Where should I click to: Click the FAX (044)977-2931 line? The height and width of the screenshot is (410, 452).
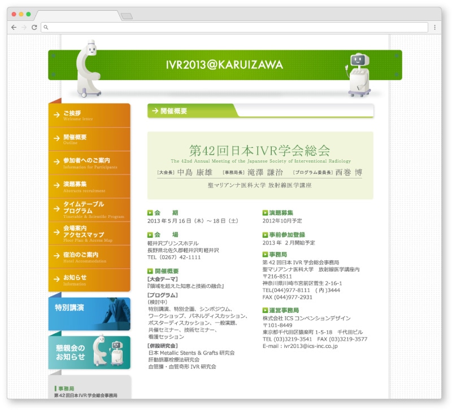[288, 298]
